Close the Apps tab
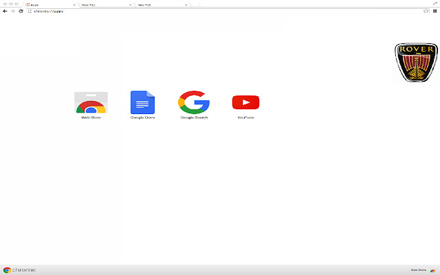This screenshot has height=275, width=440. click(74, 5)
